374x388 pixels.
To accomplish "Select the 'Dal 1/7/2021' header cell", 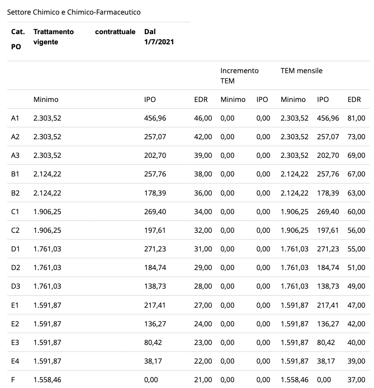I will 159,37.
